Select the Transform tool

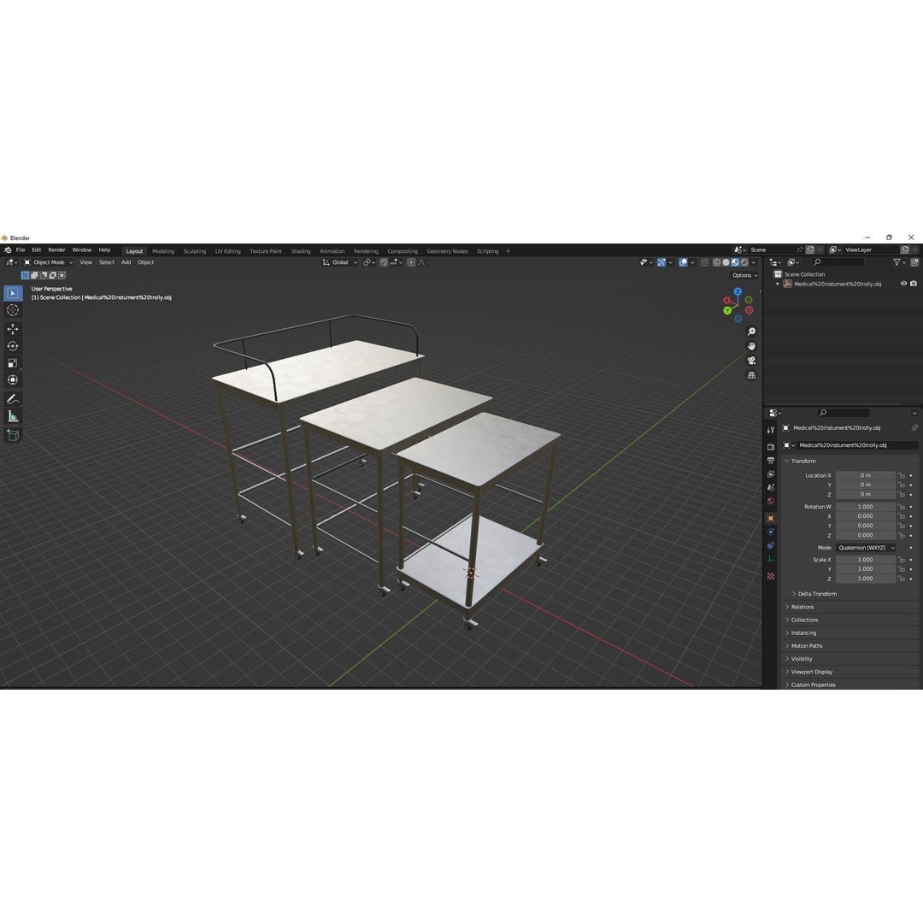13,379
